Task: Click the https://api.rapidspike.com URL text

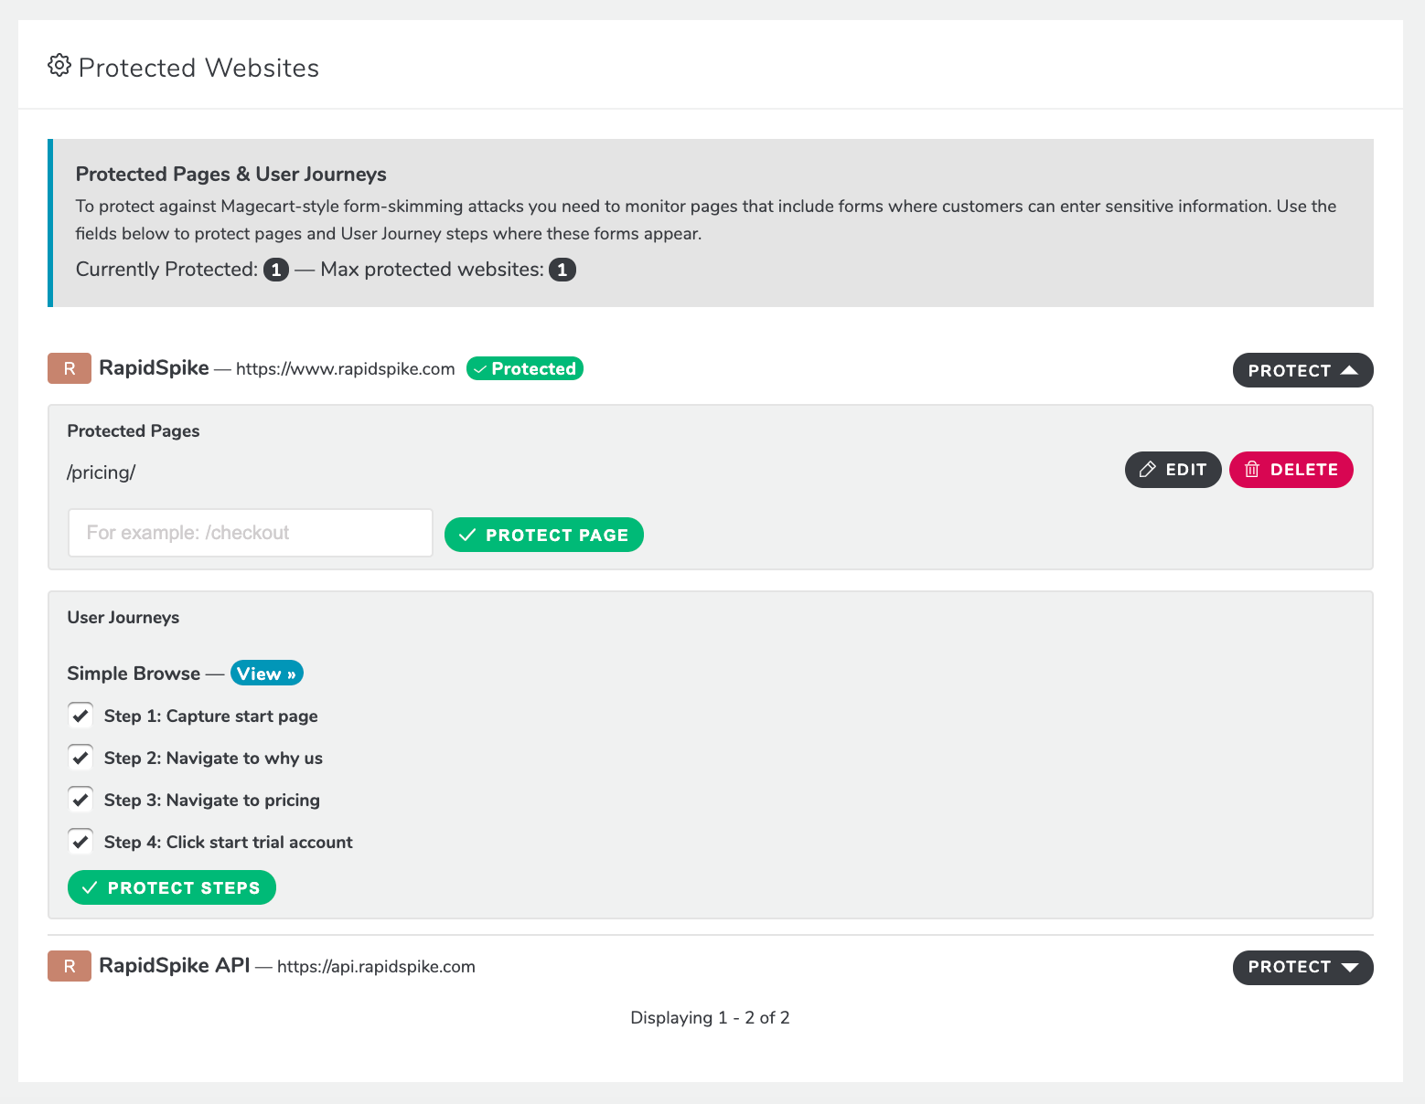Action: point(376,967)
